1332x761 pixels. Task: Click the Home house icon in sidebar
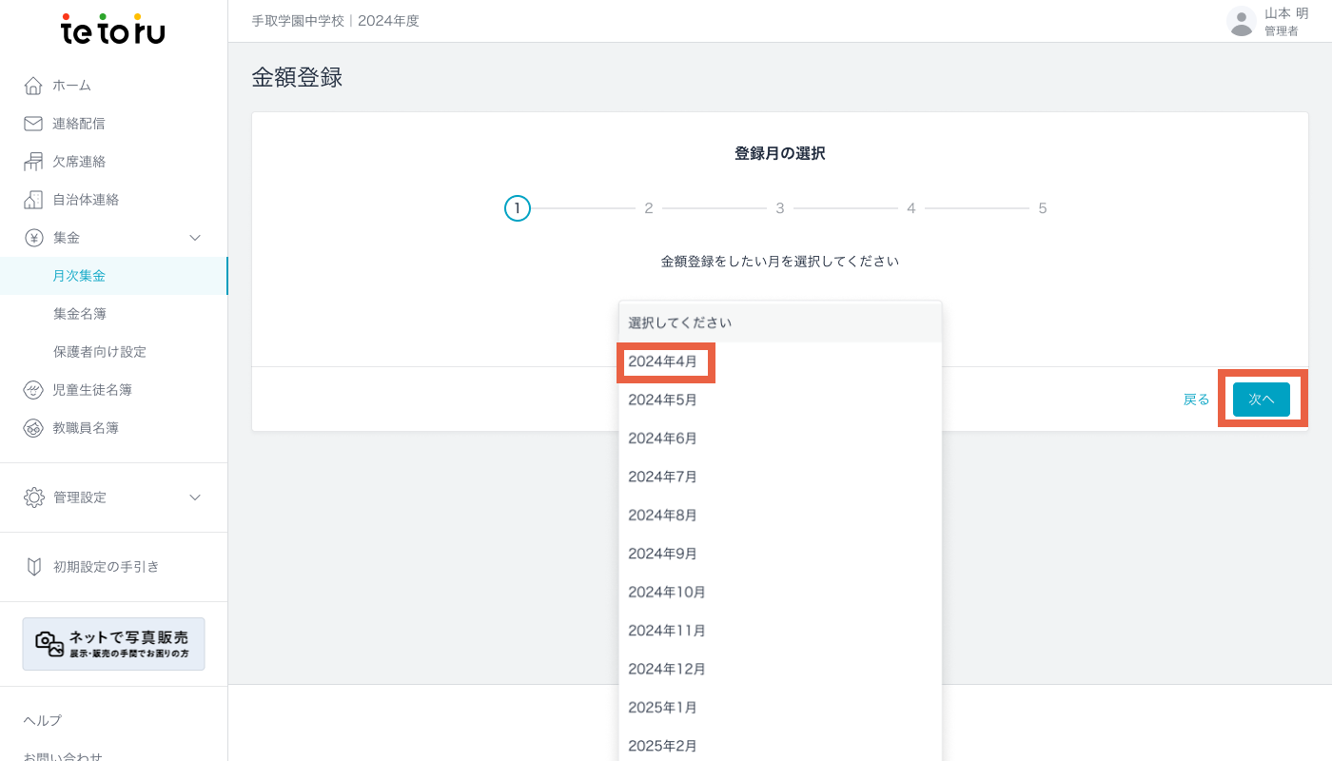pyautogui.click(x=33, y=86)
